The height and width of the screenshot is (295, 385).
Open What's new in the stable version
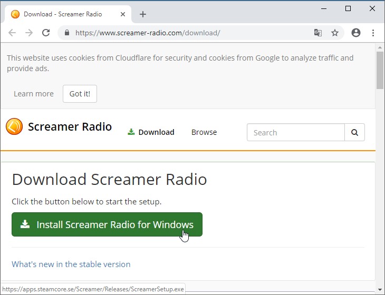coord(71,264)
